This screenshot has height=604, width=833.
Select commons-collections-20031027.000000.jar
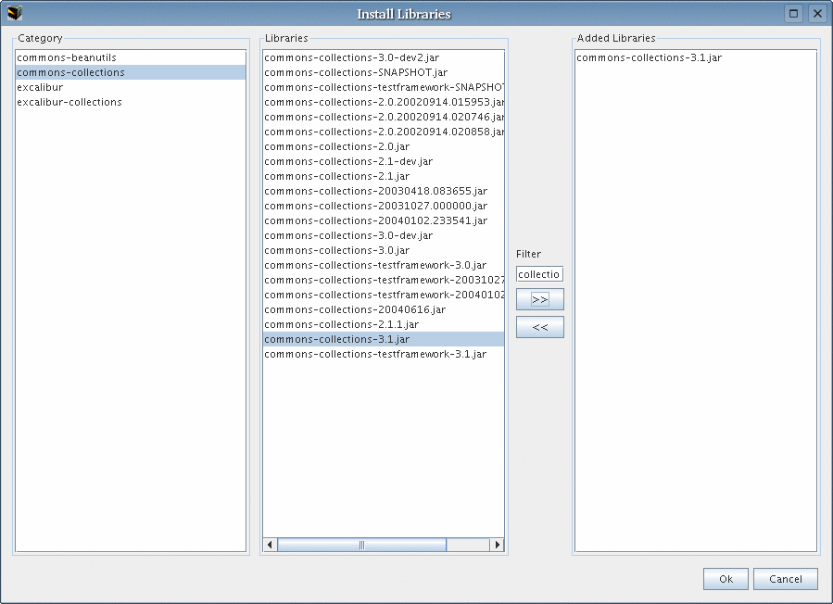383,206
